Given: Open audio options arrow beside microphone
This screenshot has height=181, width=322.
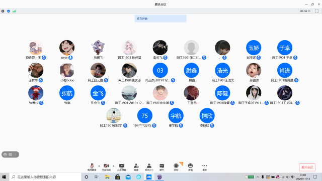Looking at the screenshot, I should click(x=99, y=166).
